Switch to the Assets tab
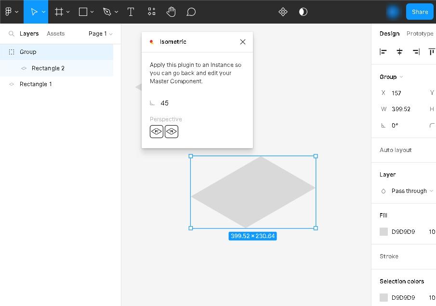This screenshot has width=436, height=306. (x=55, y=34)
